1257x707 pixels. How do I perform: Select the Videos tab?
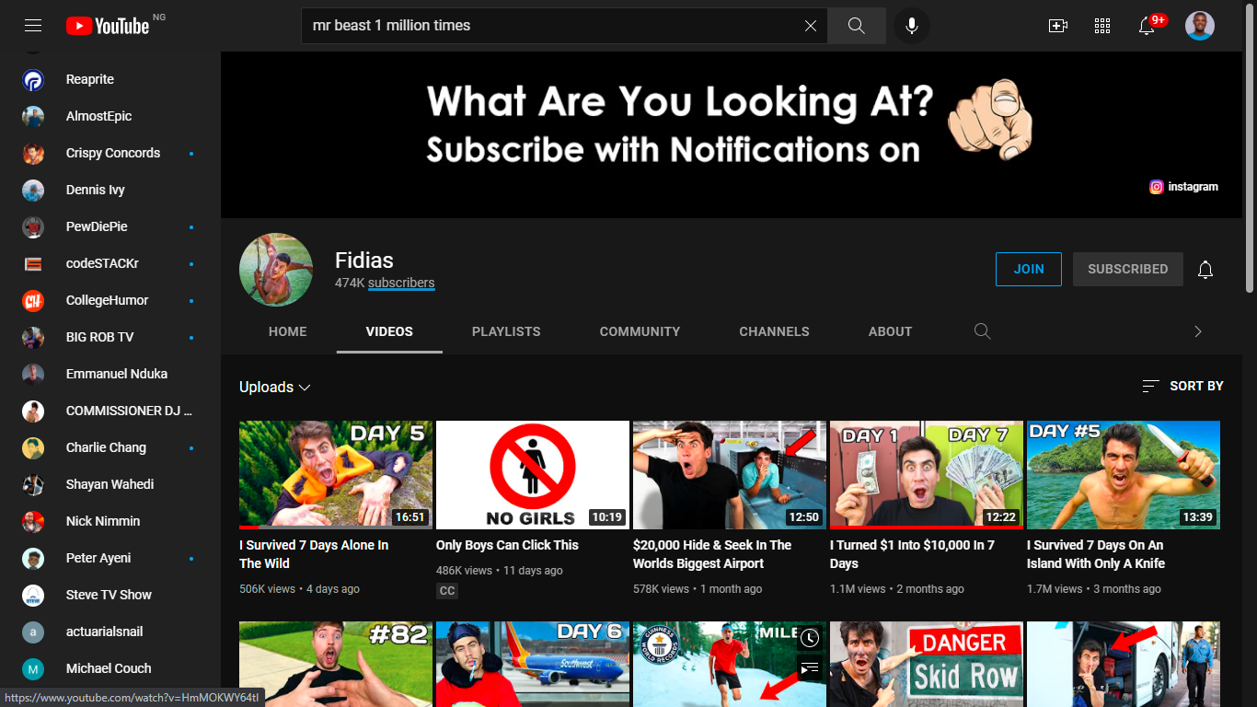coord(389,331)
